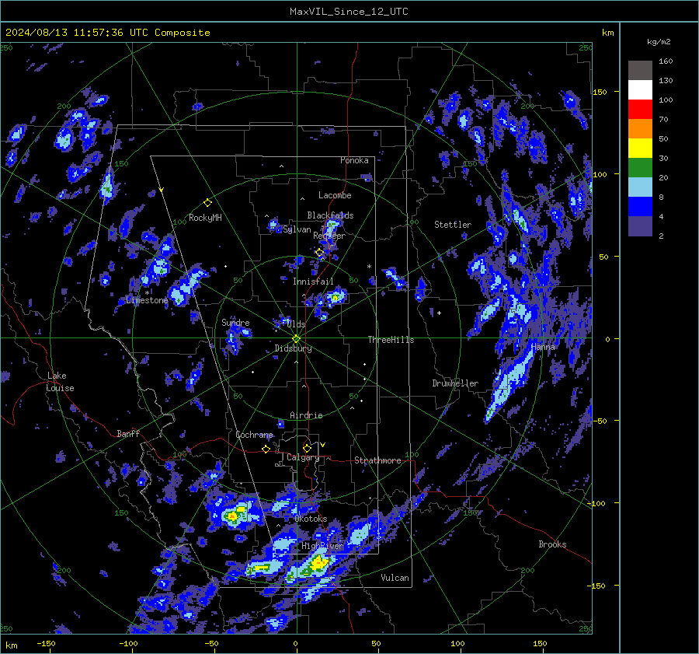Click the ThreeHills label

[391, 340]
